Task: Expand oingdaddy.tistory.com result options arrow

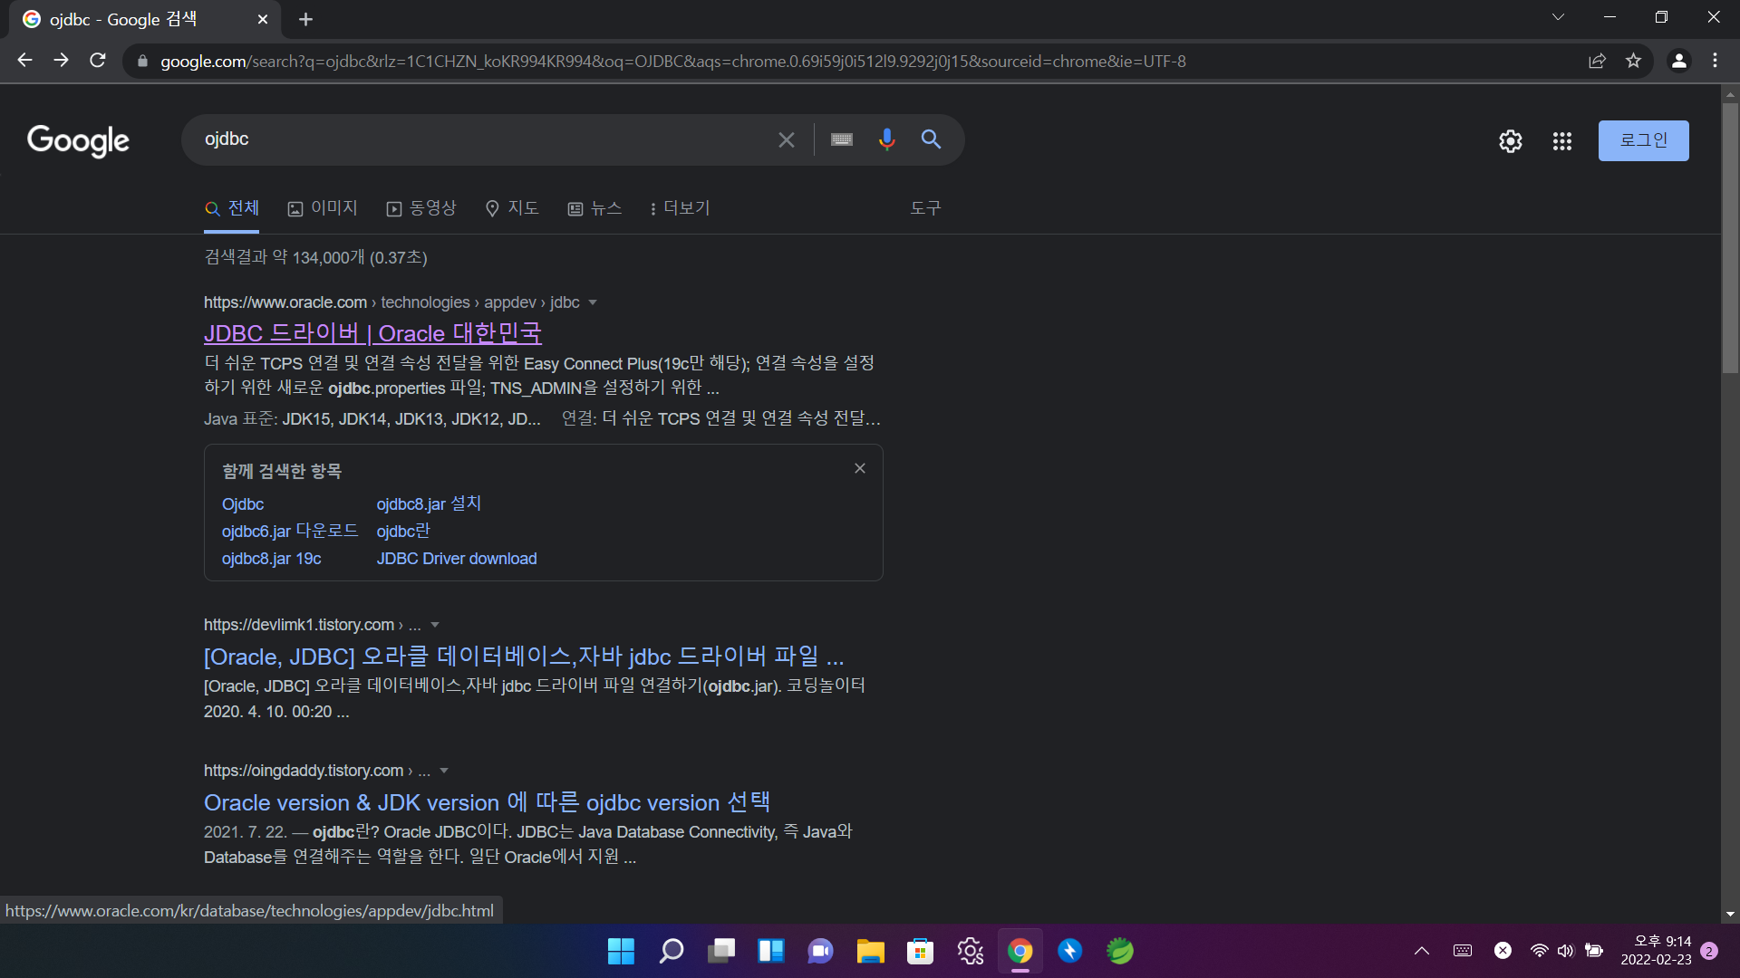Action: tap(444, 771)
